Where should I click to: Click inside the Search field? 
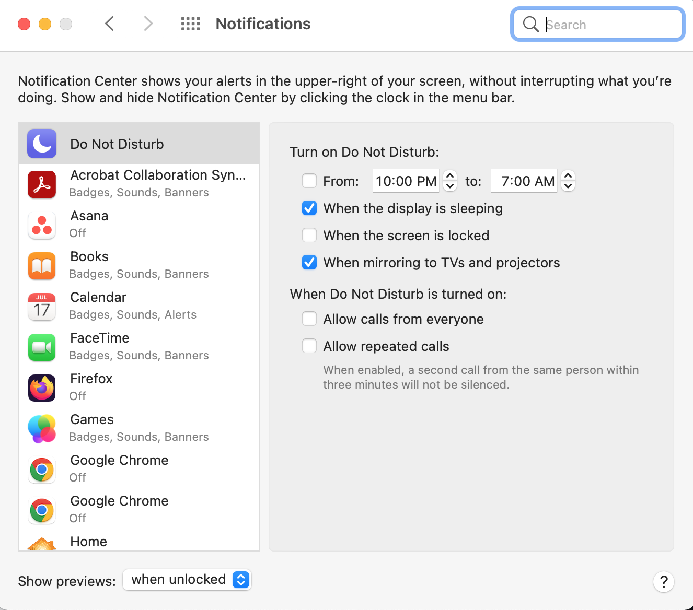597,24
